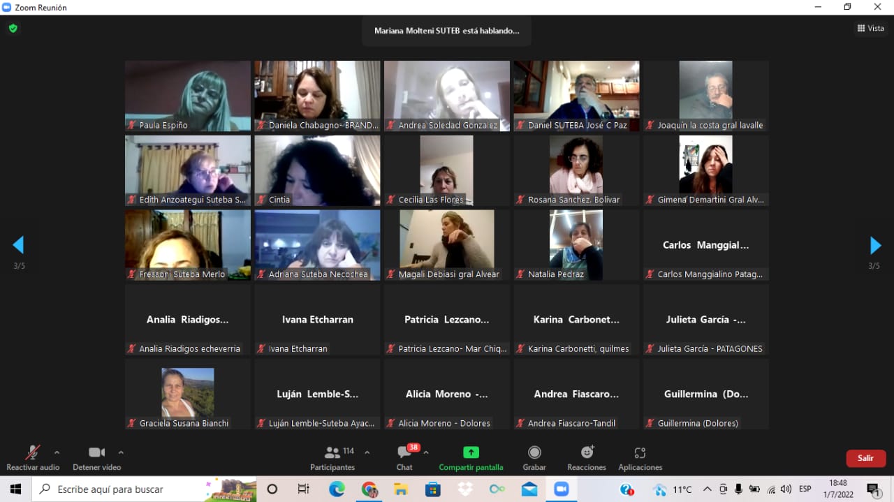Start recording with the Grabar button
This screenshot has height=502, width=894.
[534, 458]
